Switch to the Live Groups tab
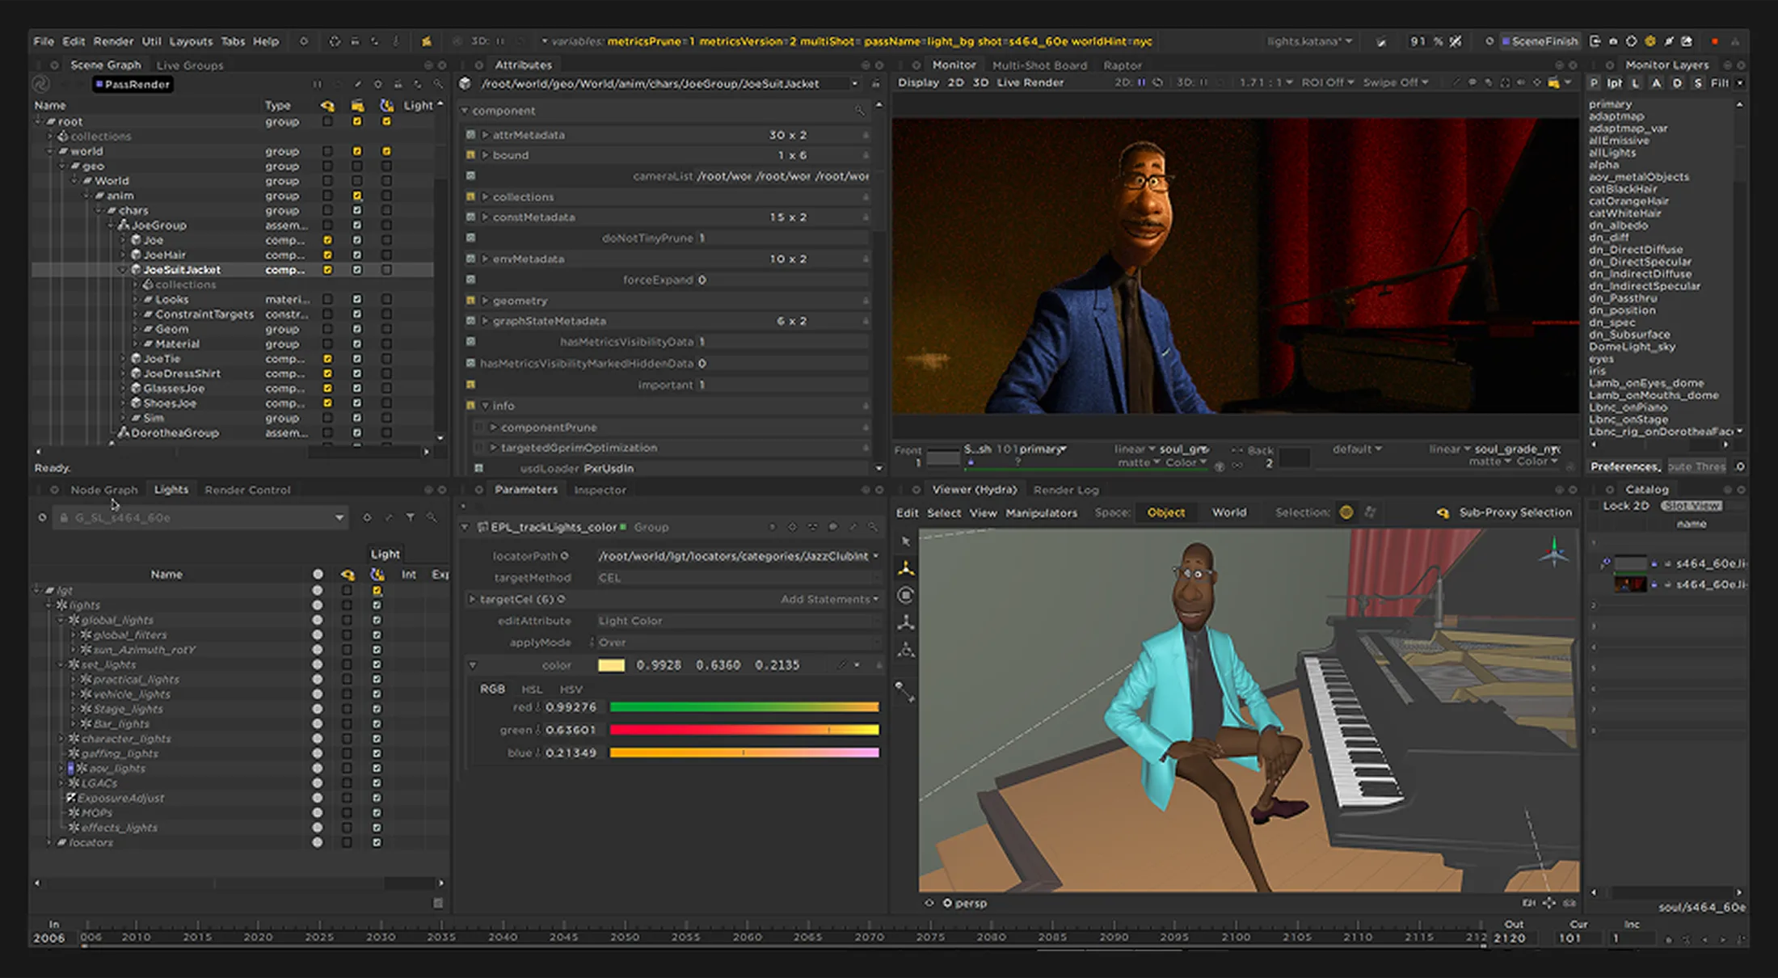This screenshot has height=978, width=1778. [x=190, y=65]
